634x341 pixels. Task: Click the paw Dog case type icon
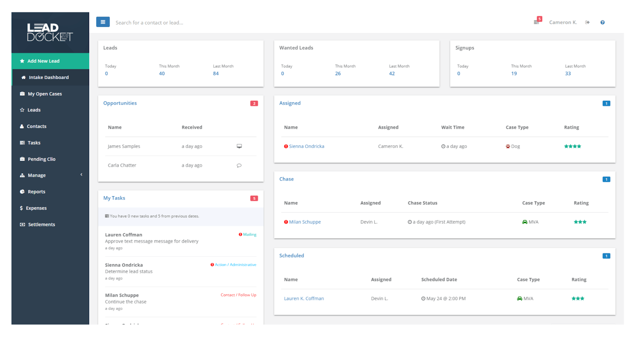508,146
